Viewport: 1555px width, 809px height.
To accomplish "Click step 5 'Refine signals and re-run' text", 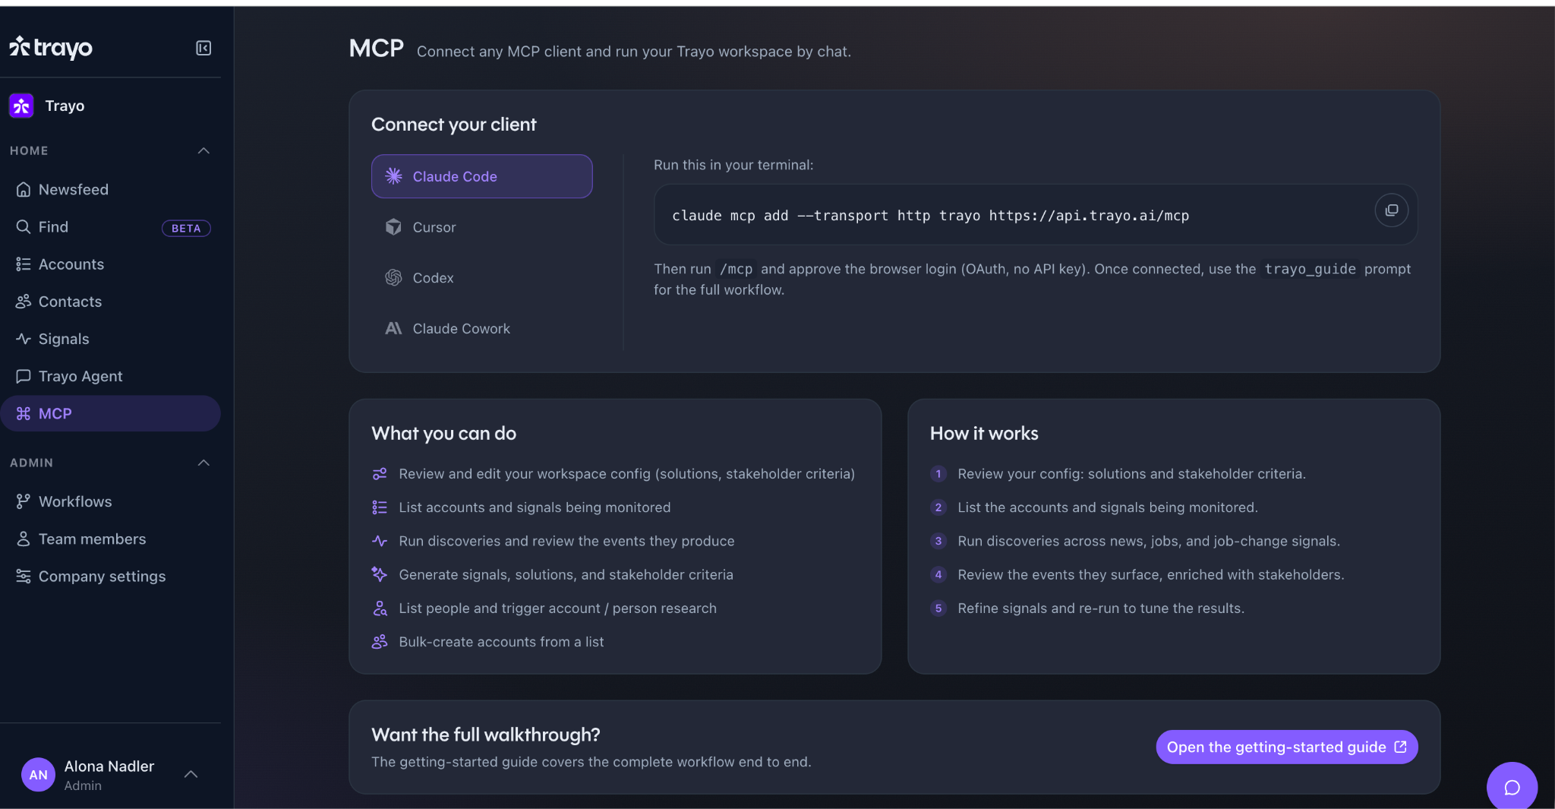I will point(1101,608).
